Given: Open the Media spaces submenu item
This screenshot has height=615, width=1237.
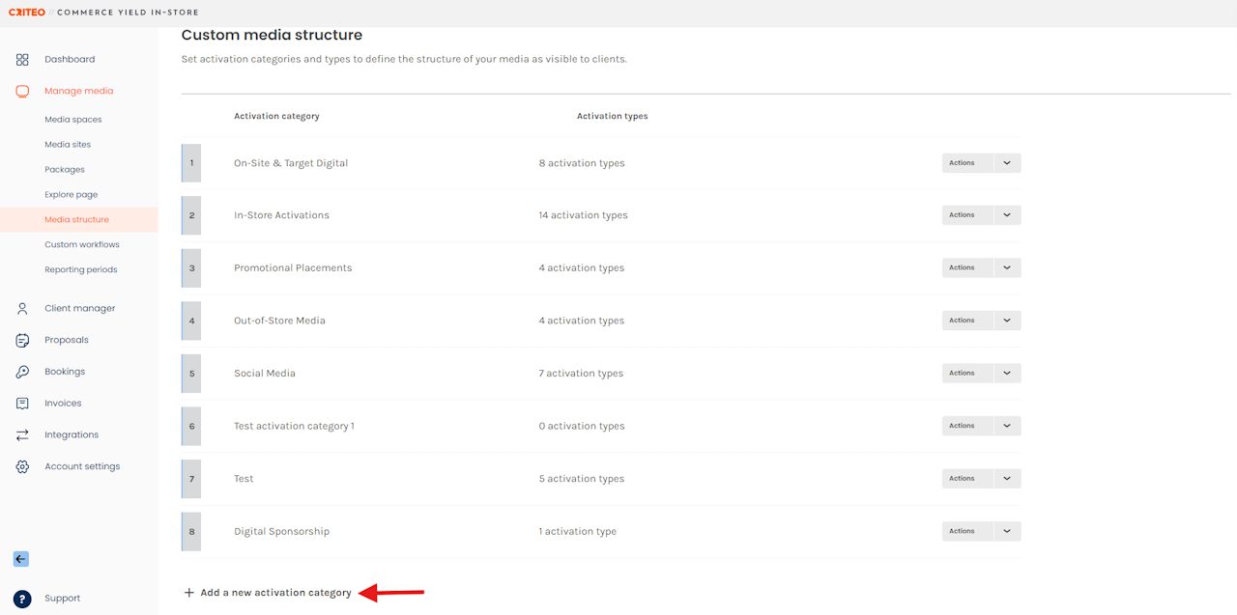Looking at the screenshot, I should 72,120.
